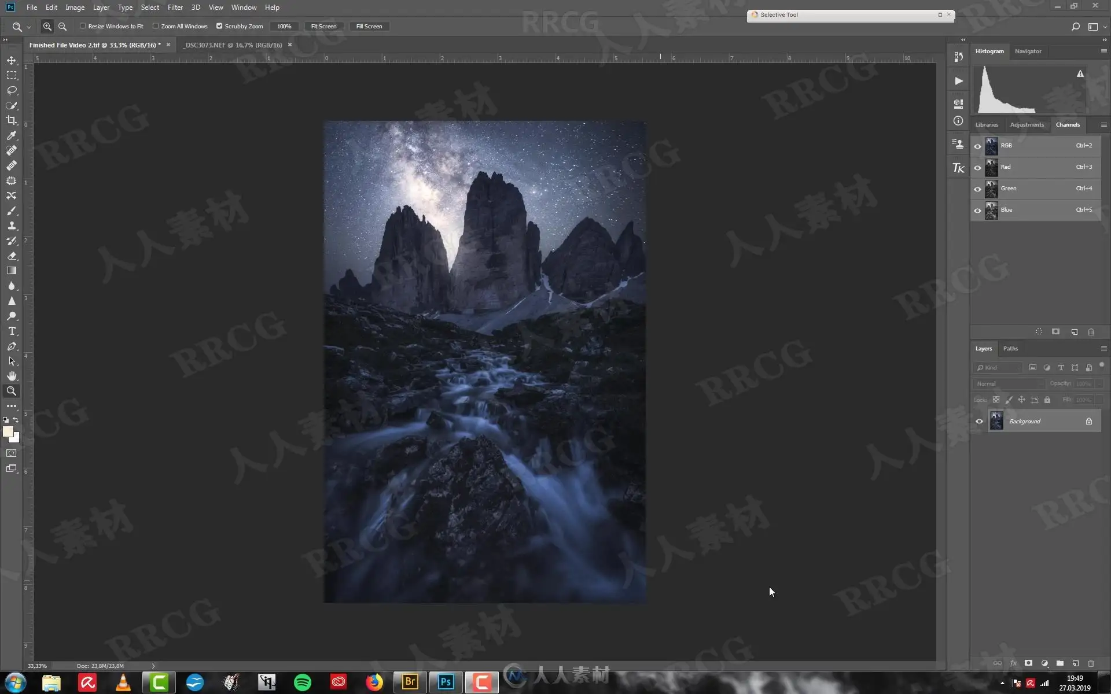Open the Select menu
This screenshot has width=1111, height=694.
(150, 8)
